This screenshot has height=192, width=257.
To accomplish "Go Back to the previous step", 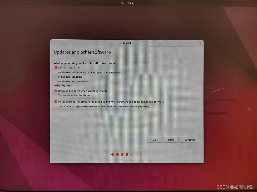I will point(171,140).
